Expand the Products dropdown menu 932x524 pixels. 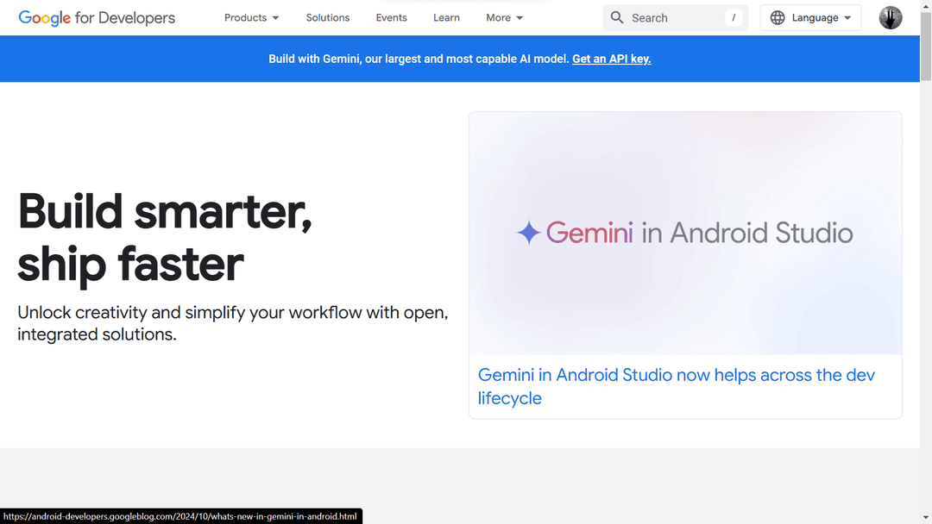point(251,17)
